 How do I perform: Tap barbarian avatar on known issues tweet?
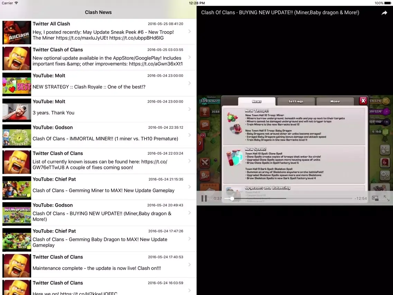[x=17, y=162]
